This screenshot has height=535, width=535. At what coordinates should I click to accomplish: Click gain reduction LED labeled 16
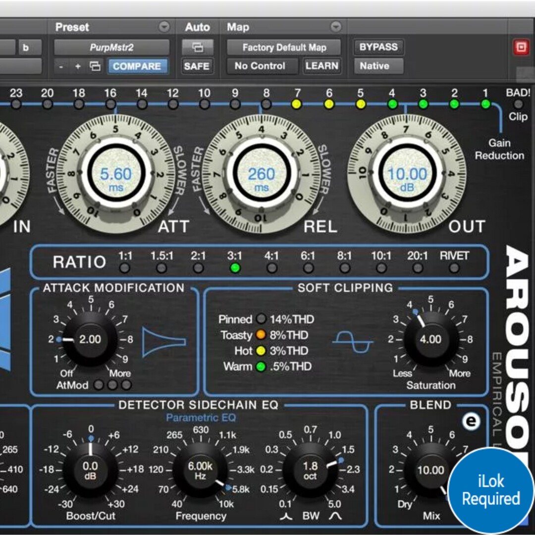(110, 104)
